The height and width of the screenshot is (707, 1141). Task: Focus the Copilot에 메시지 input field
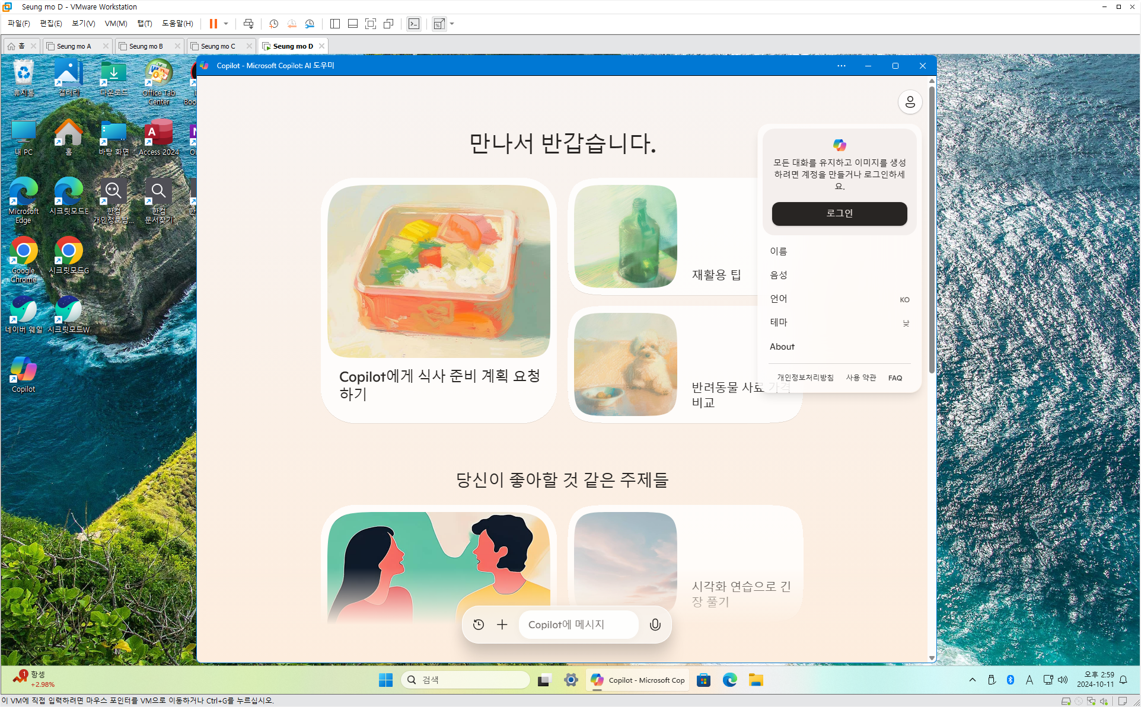coord(578,625)
